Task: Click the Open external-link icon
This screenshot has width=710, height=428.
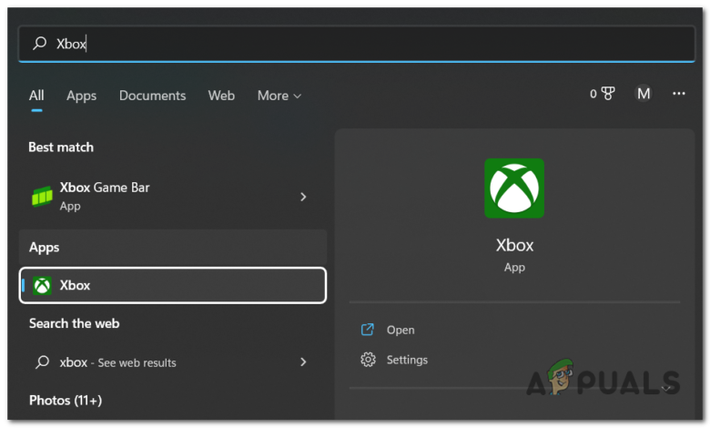Action: tap(367, 330)
